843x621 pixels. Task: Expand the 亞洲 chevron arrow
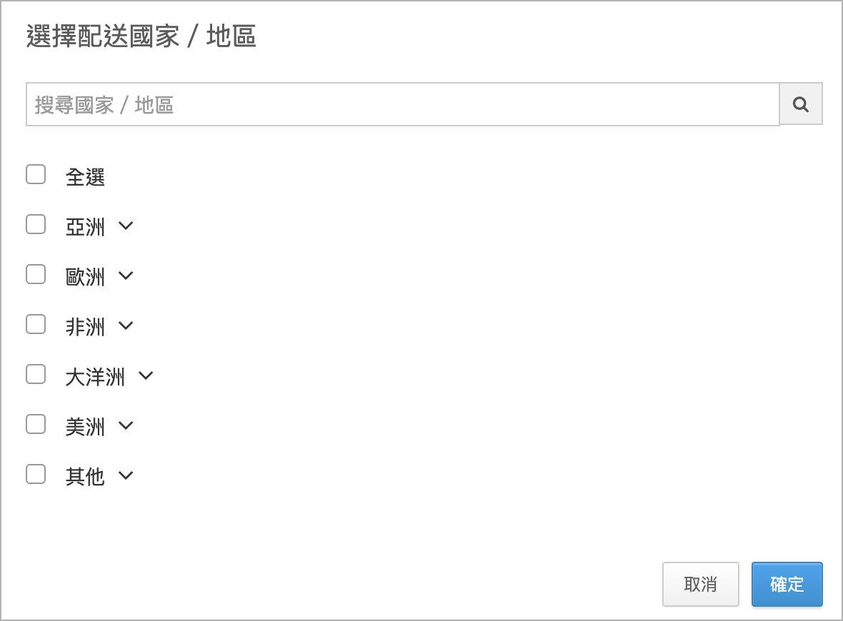point(126,226)
